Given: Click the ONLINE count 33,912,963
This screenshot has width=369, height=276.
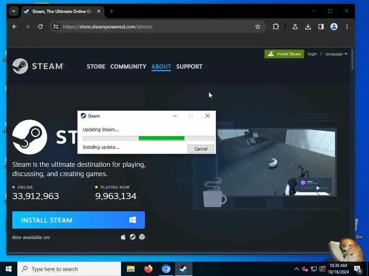Looking at the screenshot, I should point(36,196).
